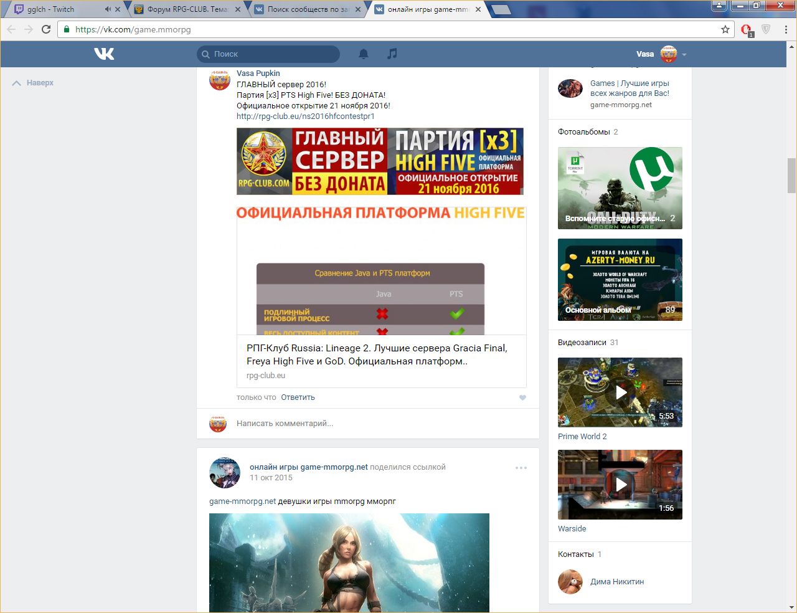The height and width of the screenshot is (613, 797).
Task: Switch to Форум RPG-CLUB tab
Action: 187,9
